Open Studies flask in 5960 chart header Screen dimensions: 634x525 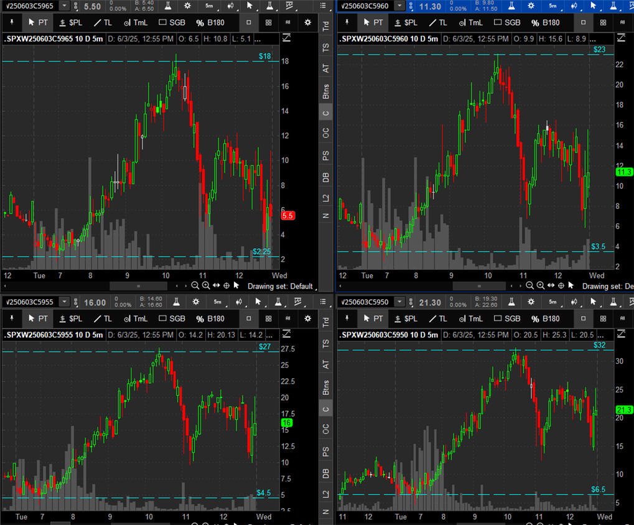(511, 6)
